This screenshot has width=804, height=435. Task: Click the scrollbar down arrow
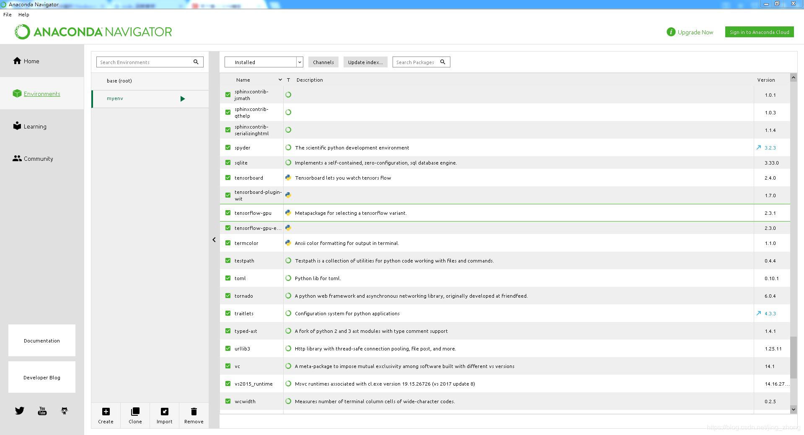click(793, 409)
